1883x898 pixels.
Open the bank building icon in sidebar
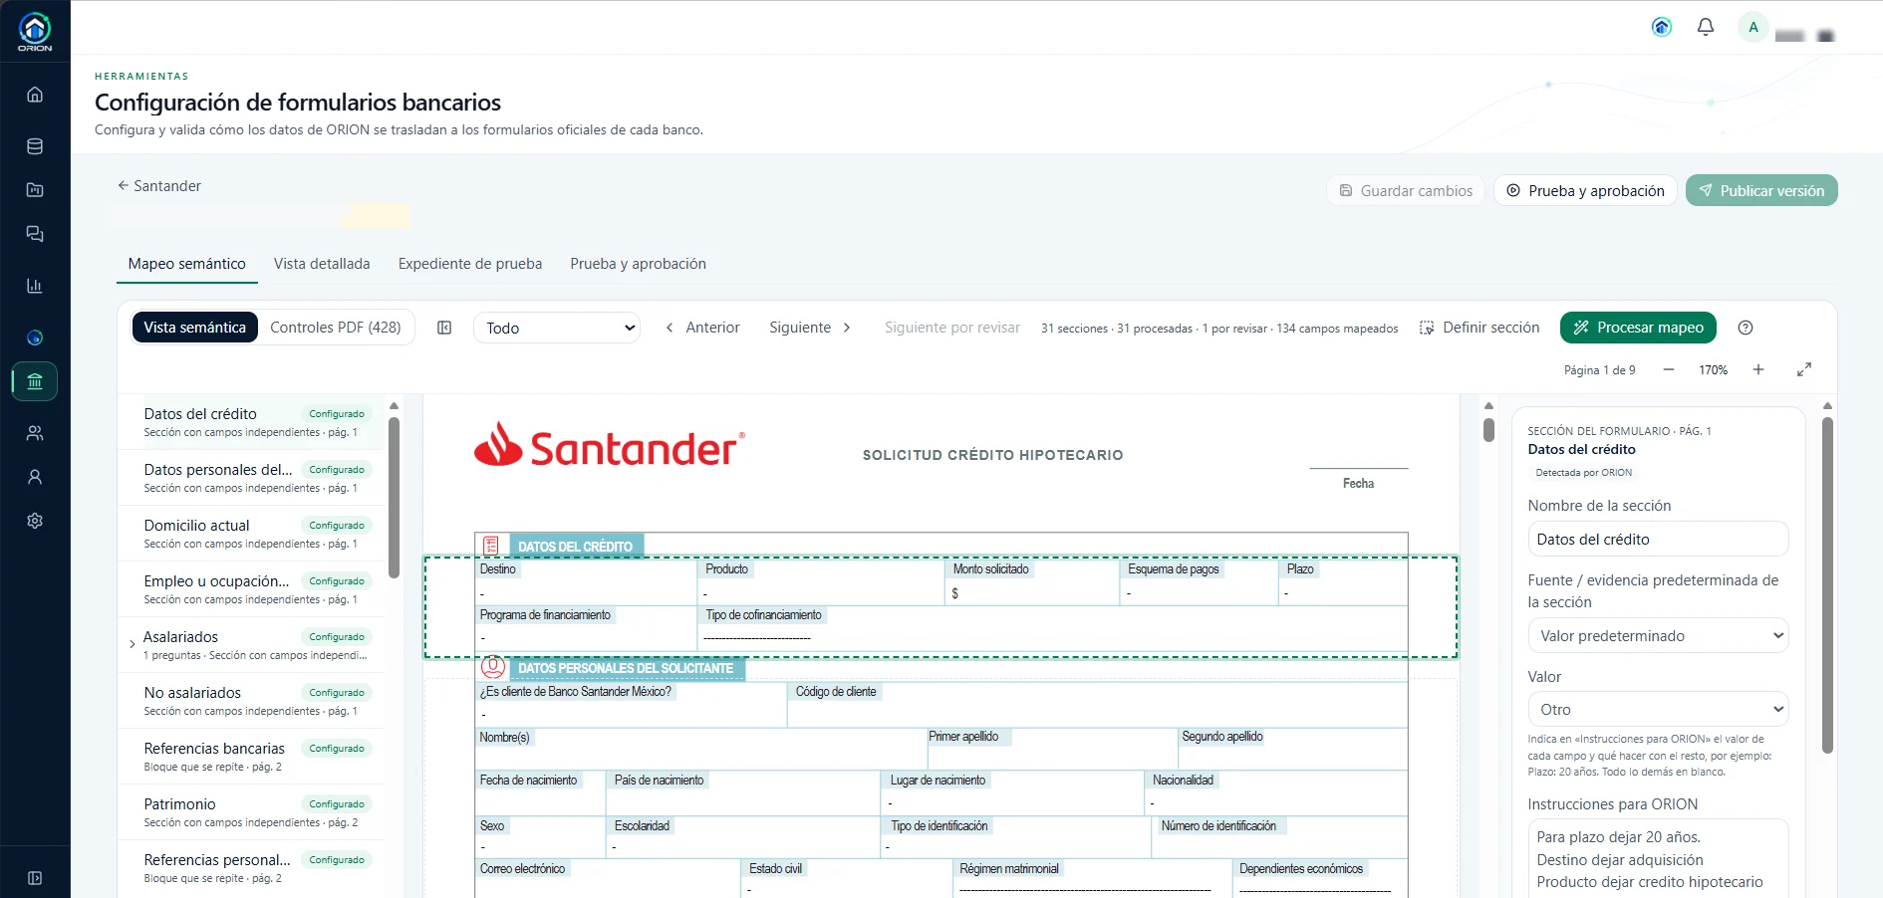pyautogui.click(x=35, y=381)
